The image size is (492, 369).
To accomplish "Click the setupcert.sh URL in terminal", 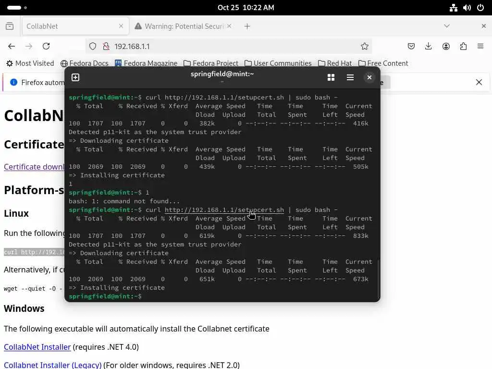I will click(x=224, y=209).
